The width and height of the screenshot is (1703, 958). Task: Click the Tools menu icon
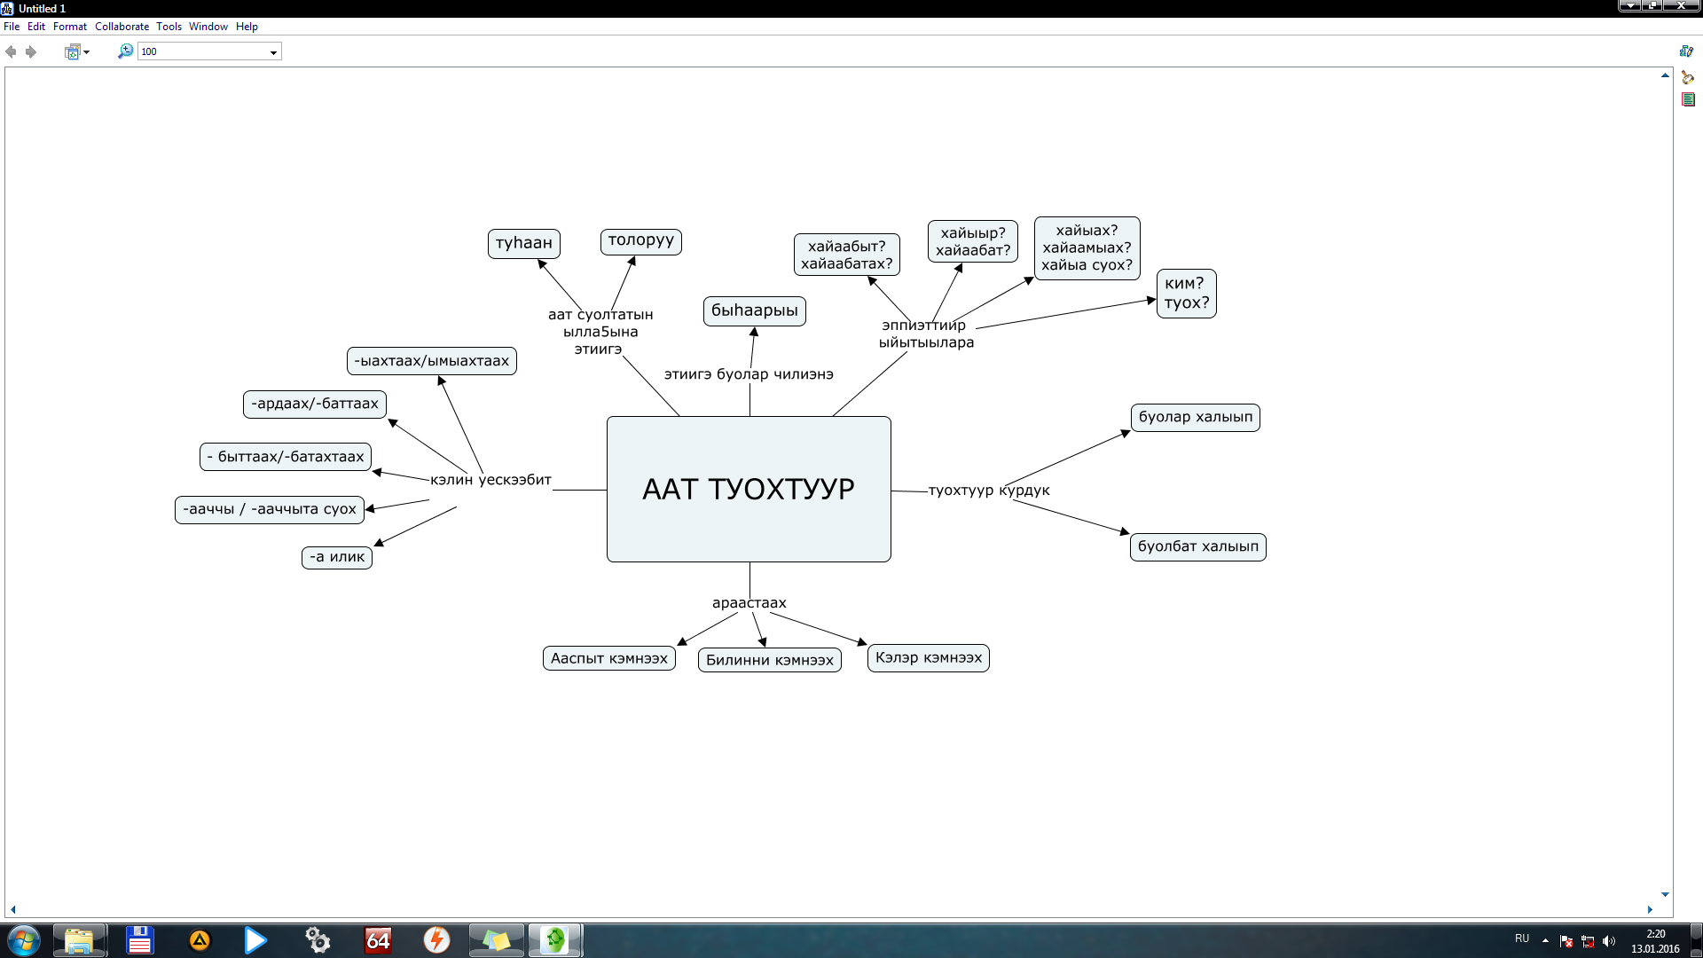(169, 26)
